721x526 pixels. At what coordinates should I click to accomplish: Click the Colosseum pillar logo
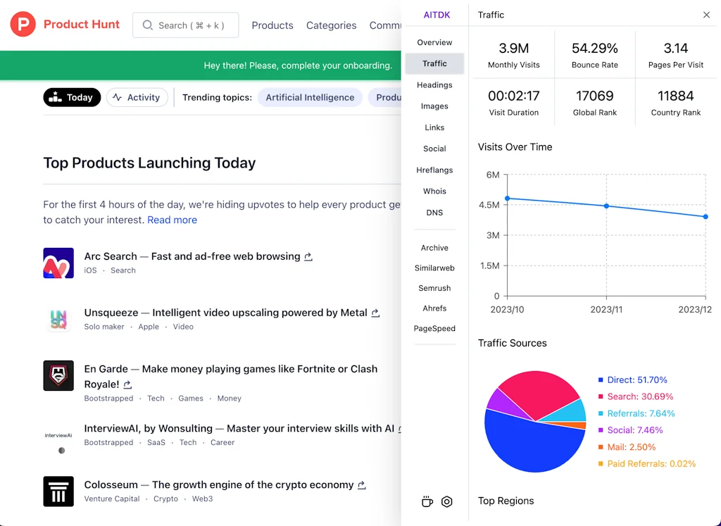tap(58, 491)
